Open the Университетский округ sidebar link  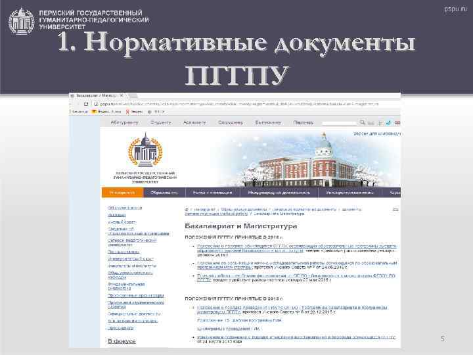(x=131, y=259)
